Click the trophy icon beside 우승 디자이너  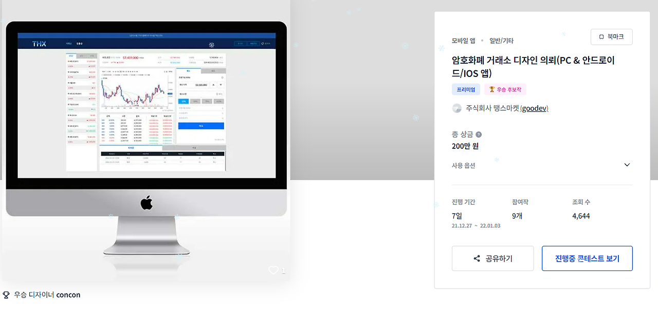point(6,295)
